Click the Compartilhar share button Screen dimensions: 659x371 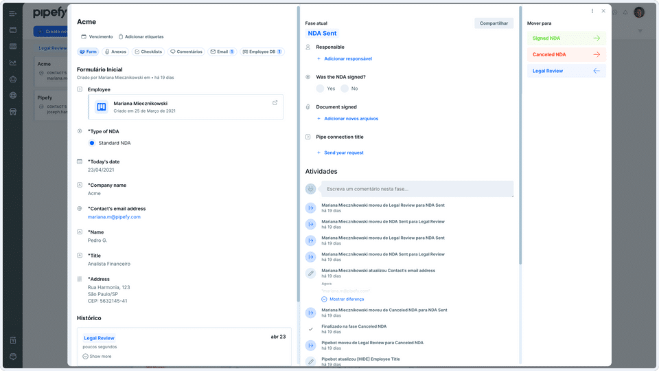tap(494, 23)
